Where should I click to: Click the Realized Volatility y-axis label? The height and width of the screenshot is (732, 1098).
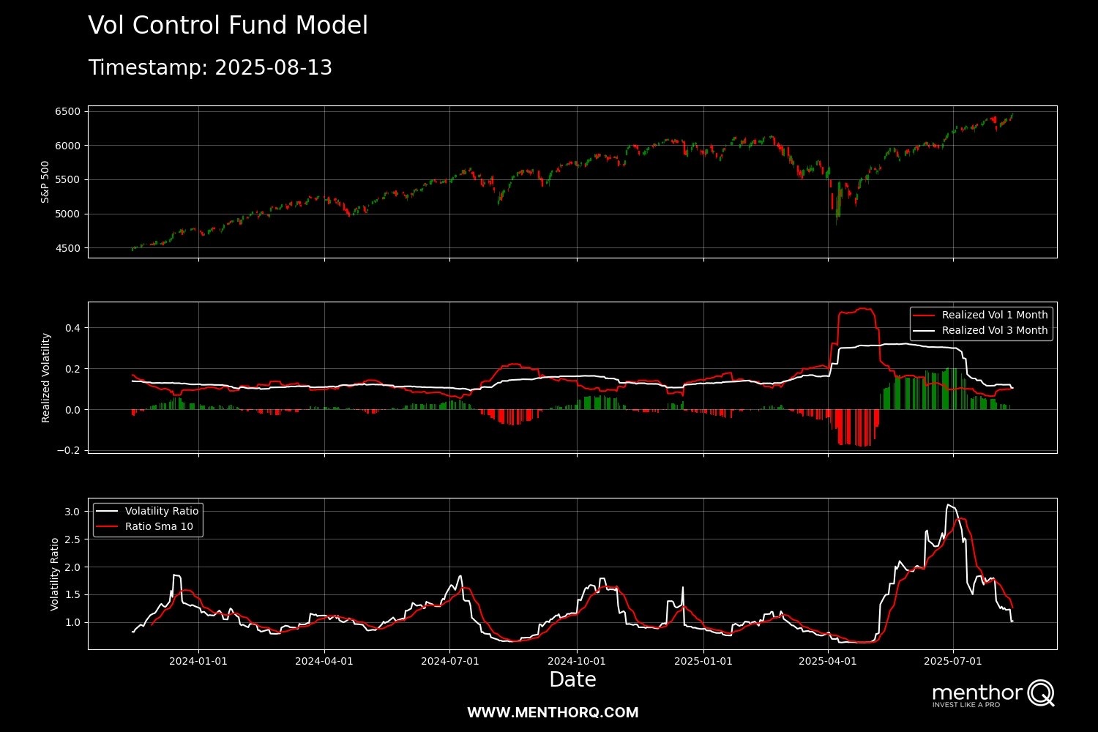tap(46, 378)
